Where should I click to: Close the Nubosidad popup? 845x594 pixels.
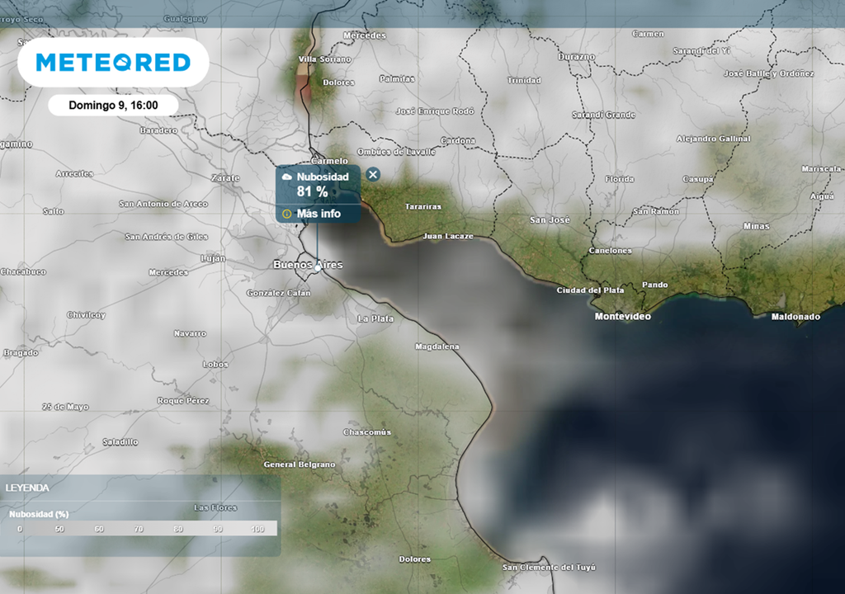tap(373, 174)
